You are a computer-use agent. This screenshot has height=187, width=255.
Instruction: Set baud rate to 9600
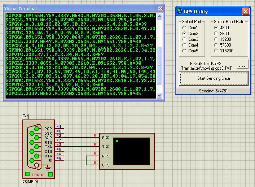(216, 34)
